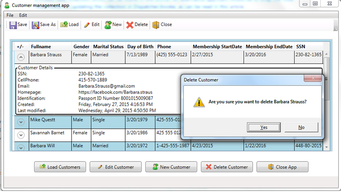Click the Load toolbar icon

64,24
